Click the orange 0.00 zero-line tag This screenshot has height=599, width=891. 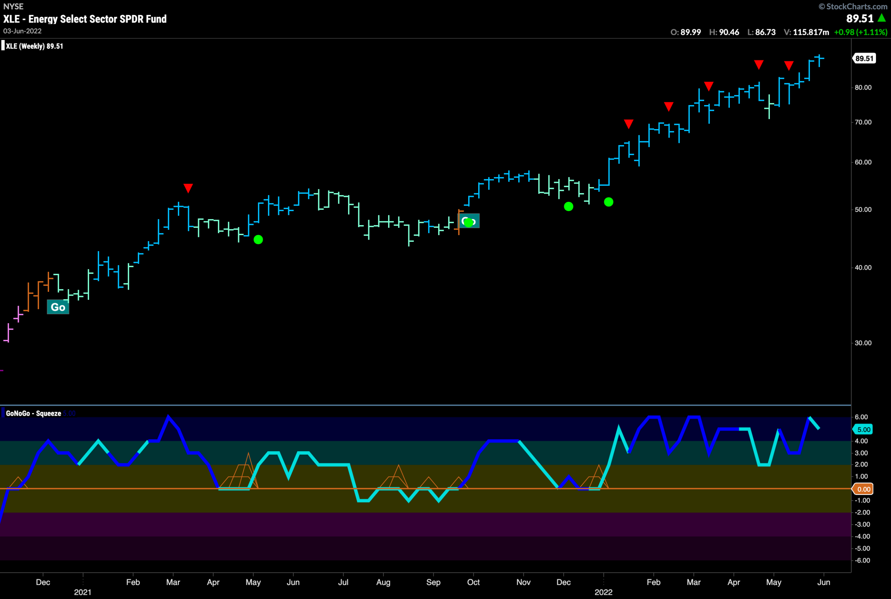[864, 489]
